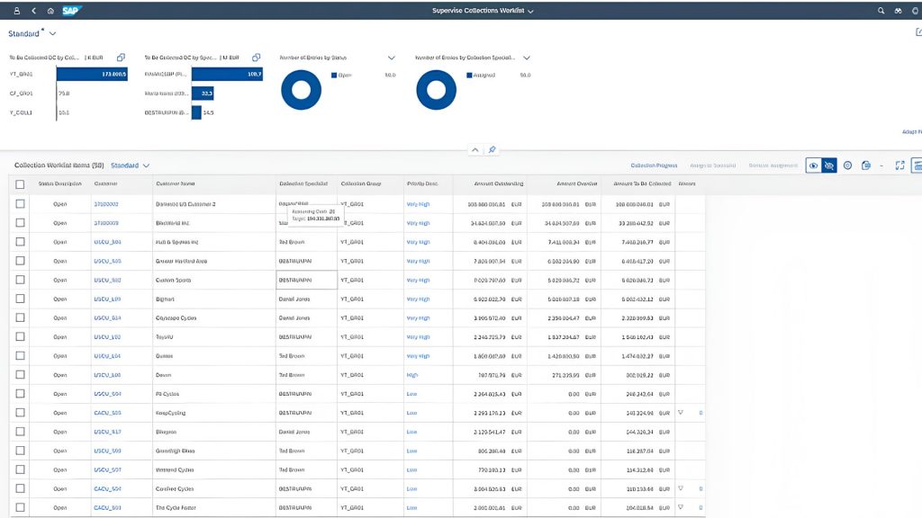Image resolution: width=922 pixels, height=518 pixels.
Task: Check the box for the Bigmart row
Action: (x=20, y=299)
